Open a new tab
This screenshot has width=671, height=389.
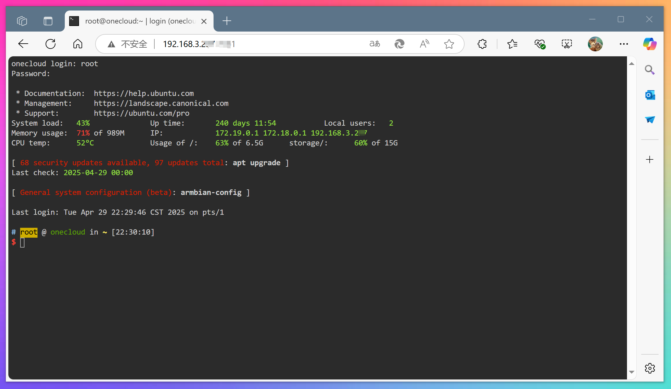(227, 21)
